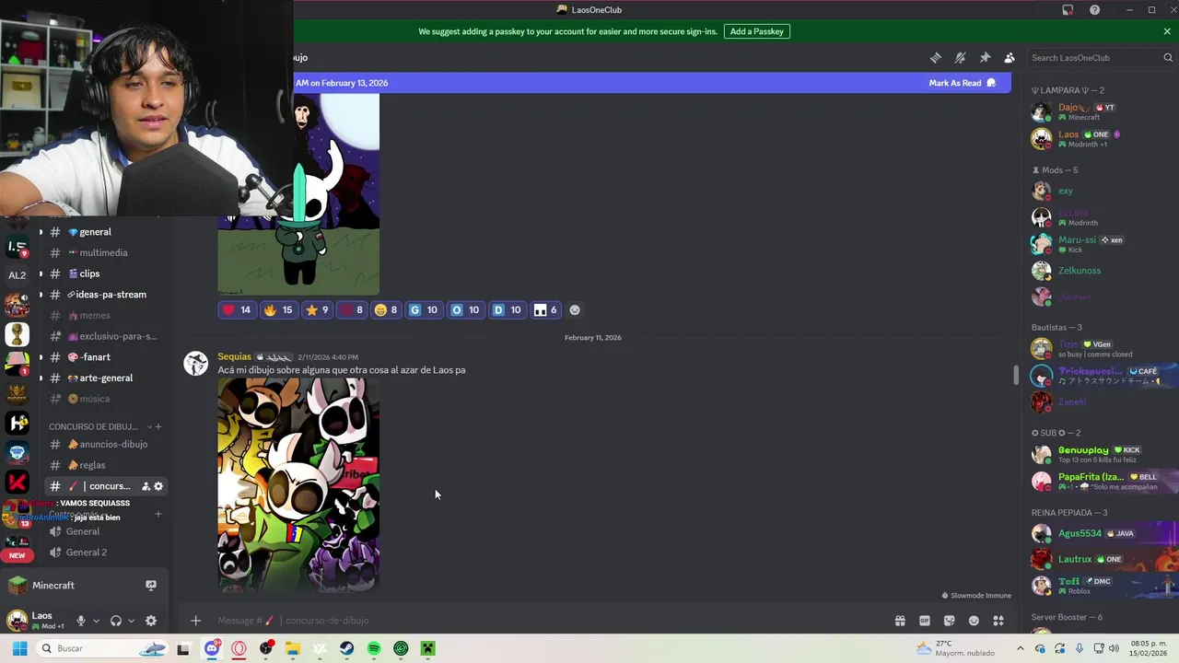
Task: Click the D letter reaction with 10
Action: pos(508,310)
